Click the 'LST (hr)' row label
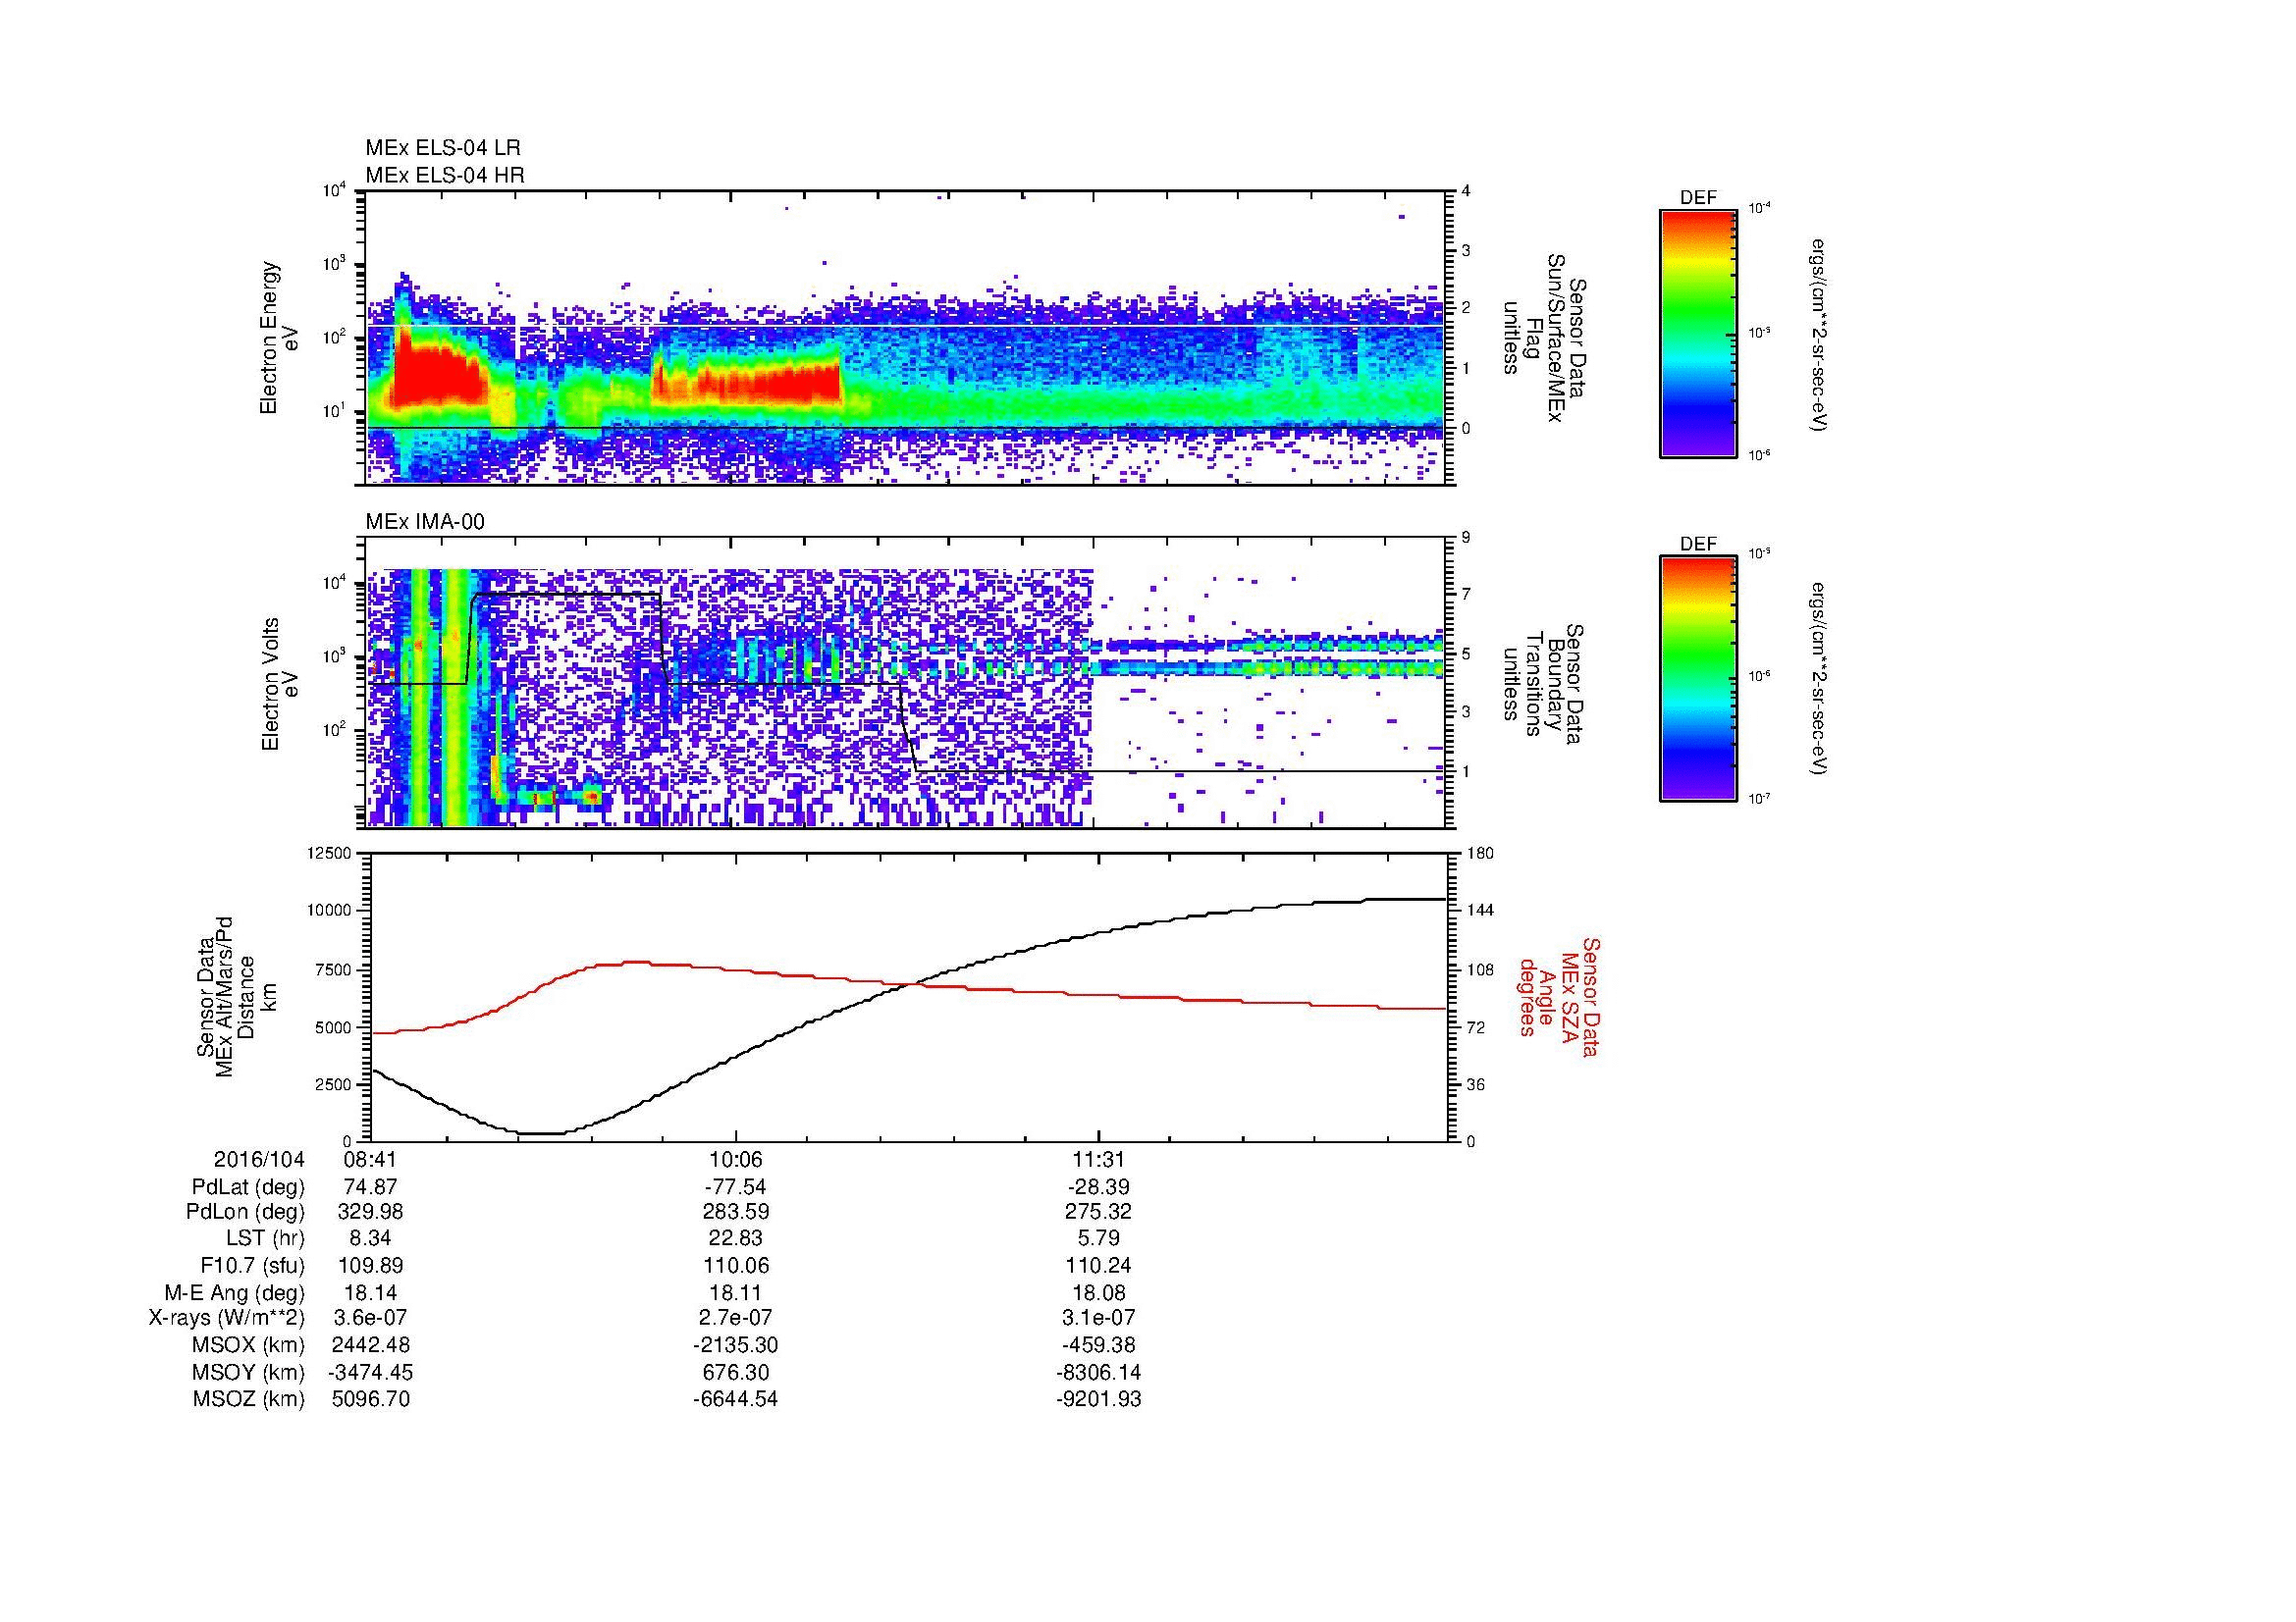The width and height of the screenshot is (2296, 1622). click(265, 1240)
